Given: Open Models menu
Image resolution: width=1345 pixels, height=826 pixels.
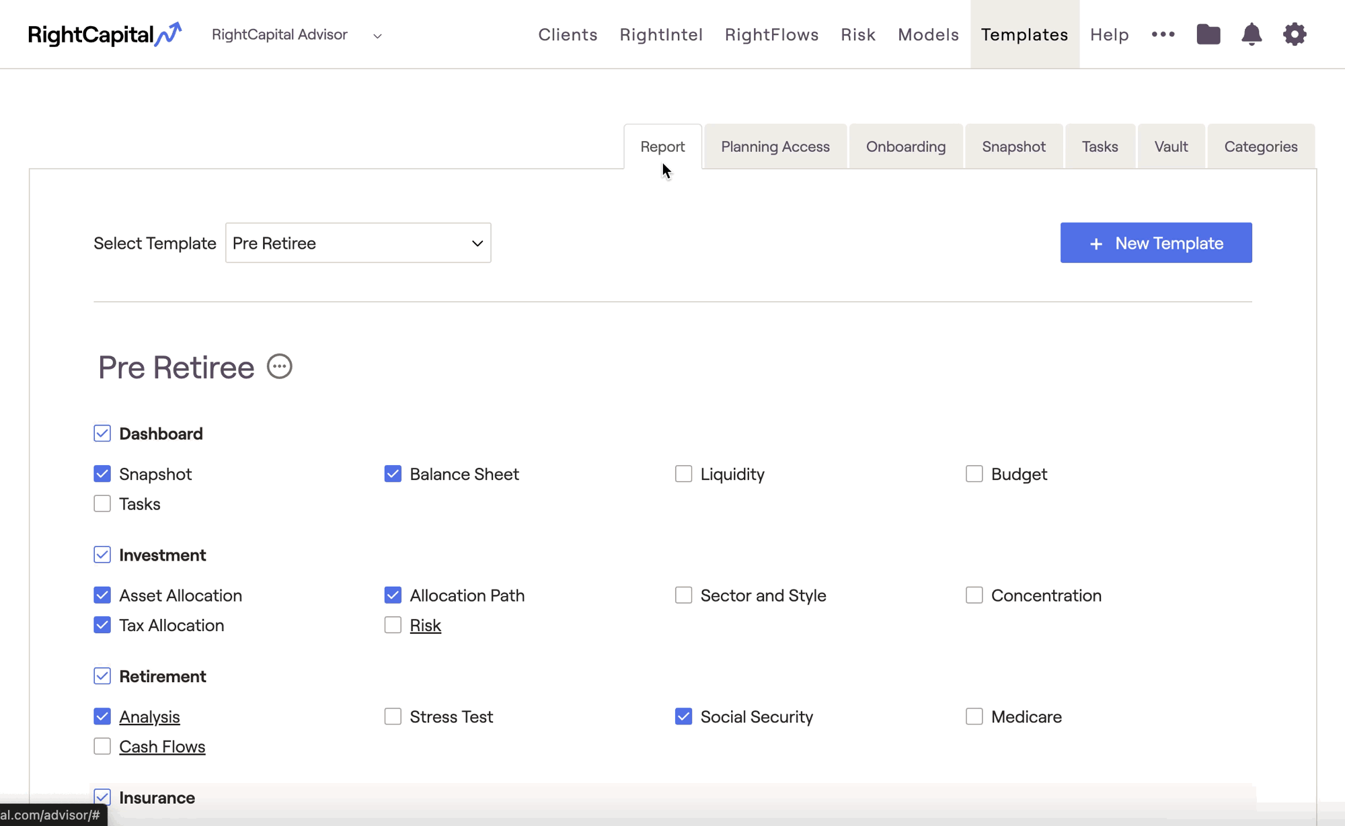Looking at the screenshot, I should pyautogui.click(x=928, y=34).
